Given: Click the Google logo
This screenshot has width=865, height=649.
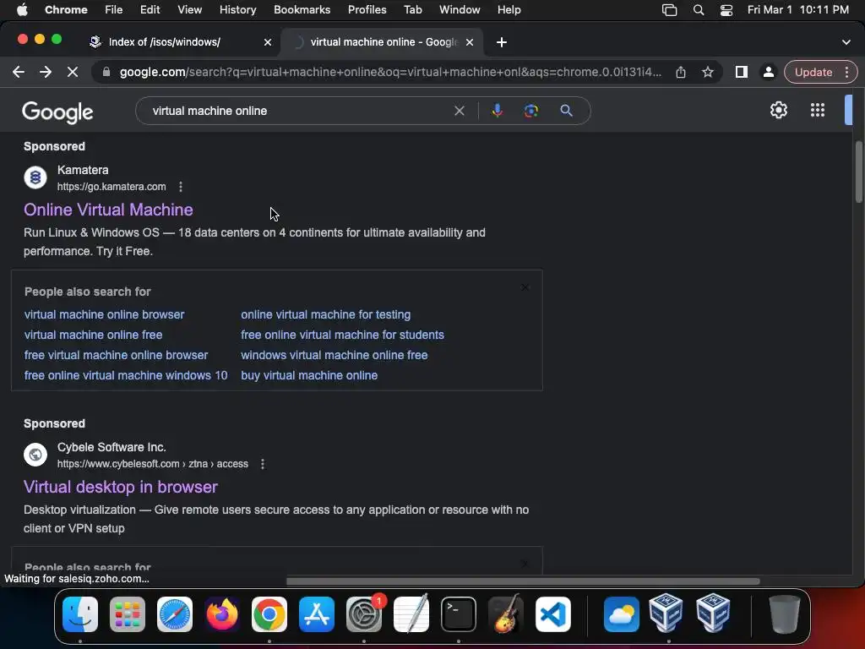Looking at the screenshot, I should [57, 112].
